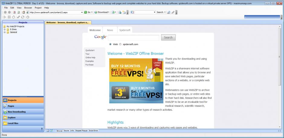Open the Quickstart link

pyautogui.click(x=90, y=50)
